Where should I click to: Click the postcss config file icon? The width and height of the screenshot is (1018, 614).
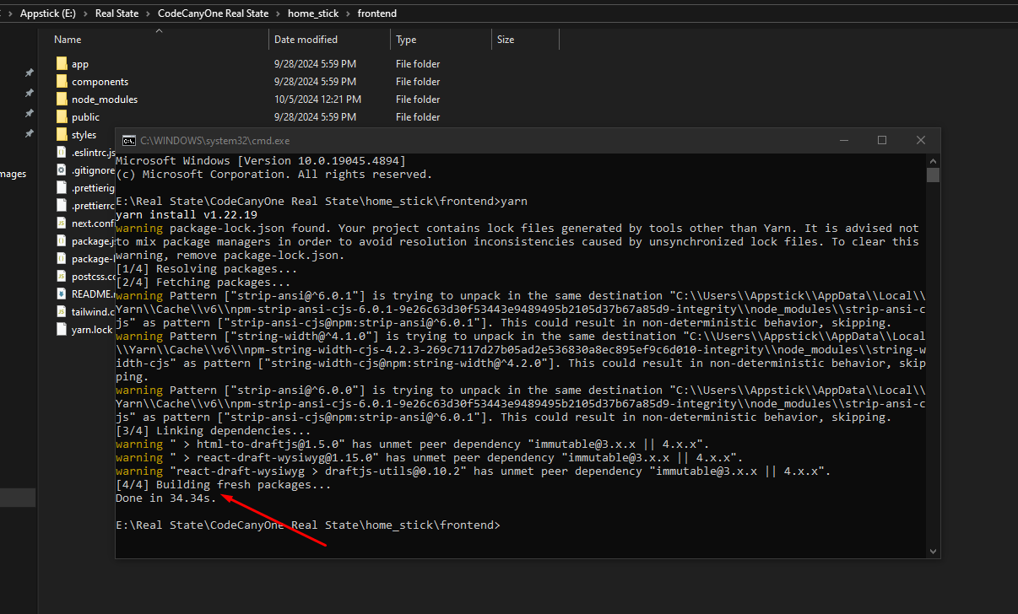62,277
